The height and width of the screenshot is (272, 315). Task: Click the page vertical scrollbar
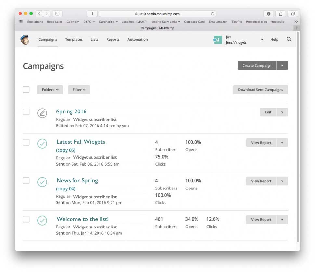click(298, 136)
